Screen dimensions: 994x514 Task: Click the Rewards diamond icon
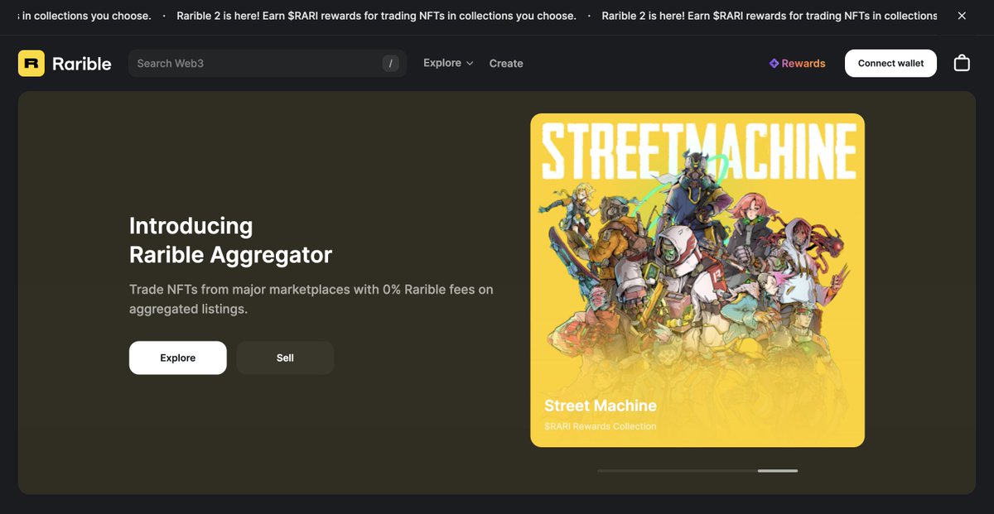(774, 63)
